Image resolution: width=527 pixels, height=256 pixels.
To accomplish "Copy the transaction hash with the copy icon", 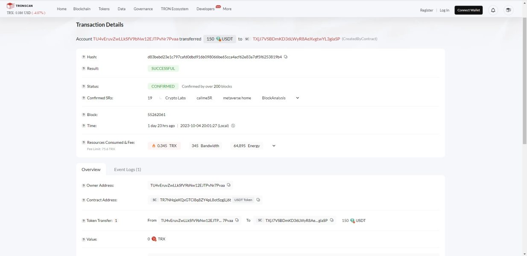I will 286,57.
